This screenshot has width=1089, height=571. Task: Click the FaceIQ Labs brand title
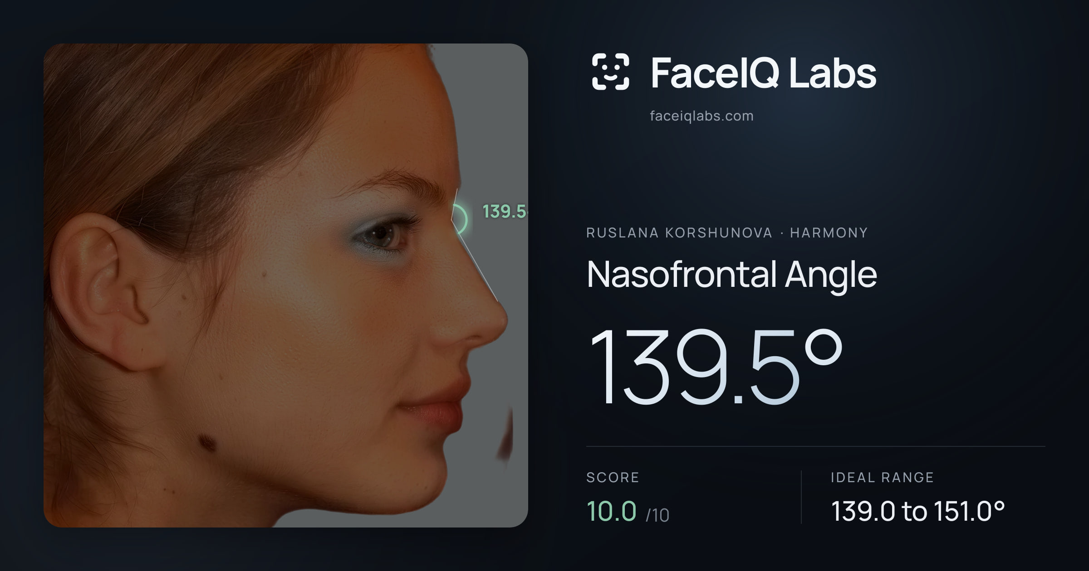(x=763, y=73)
